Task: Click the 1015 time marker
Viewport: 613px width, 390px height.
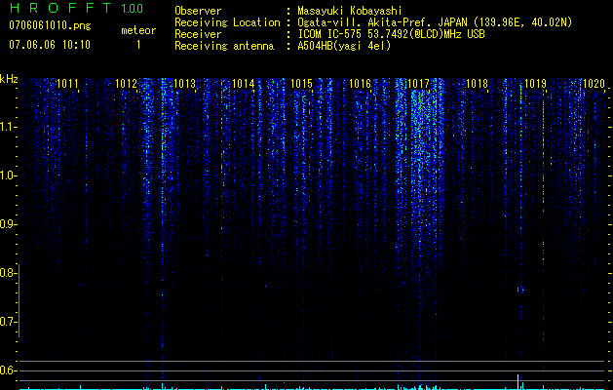Action: 301,84
